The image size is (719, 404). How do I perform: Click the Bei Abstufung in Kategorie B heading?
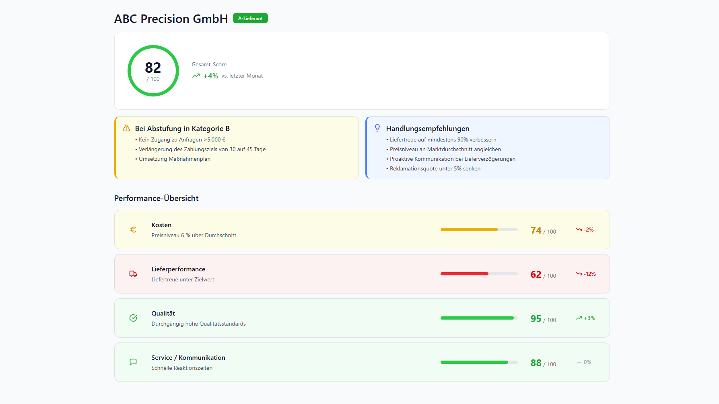pyautogui.click(x=182, y=129)
